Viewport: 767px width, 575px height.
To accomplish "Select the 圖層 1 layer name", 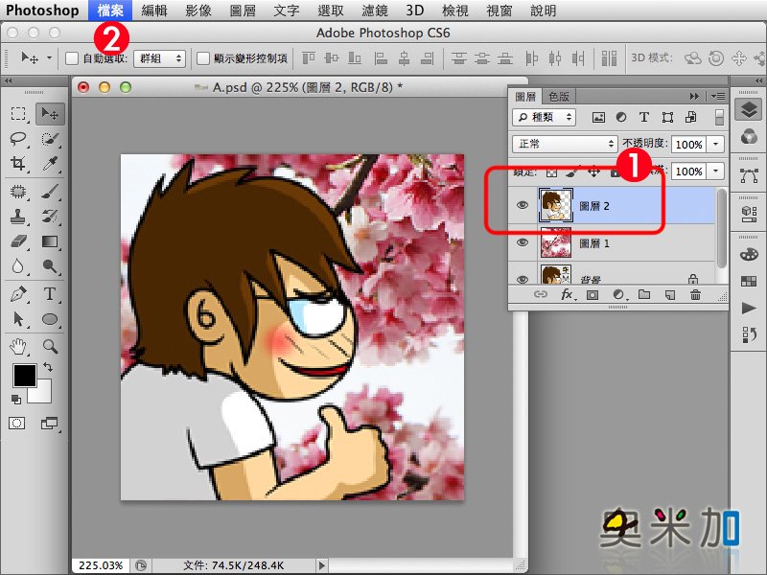I will coord(594,243).
